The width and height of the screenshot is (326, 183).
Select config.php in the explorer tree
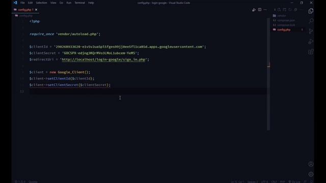284,29
